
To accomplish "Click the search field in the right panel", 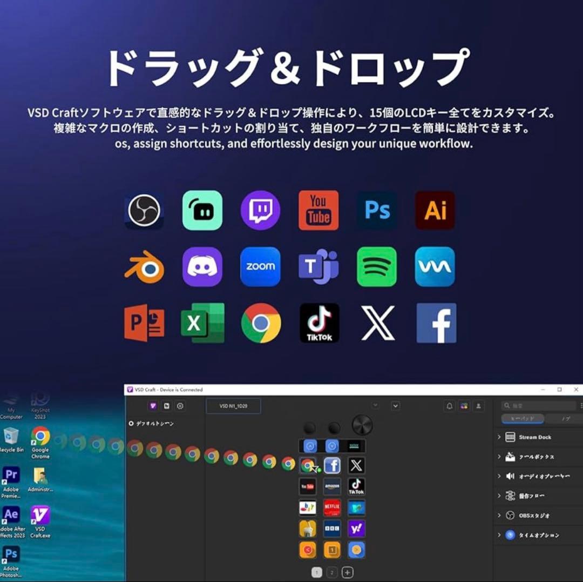I will [x=539, y=406].
